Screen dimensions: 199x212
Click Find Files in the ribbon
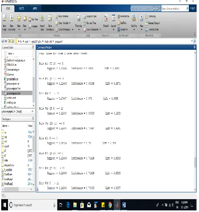click(33, 19)
